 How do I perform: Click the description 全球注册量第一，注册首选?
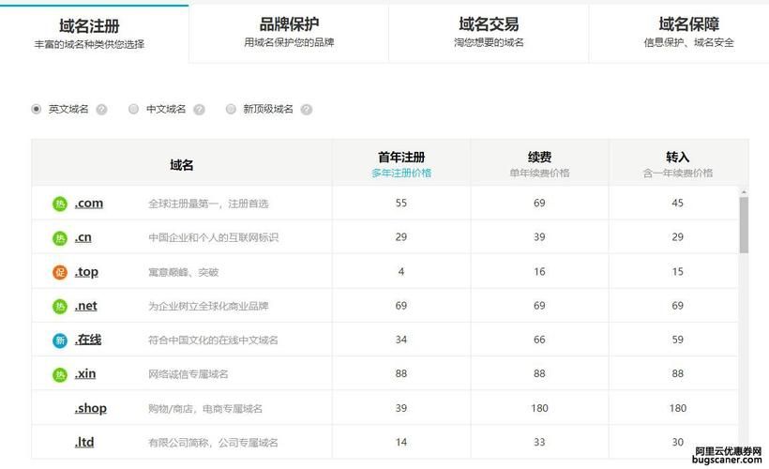tap(208, 204)
